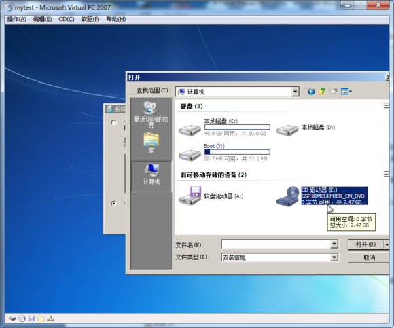Viewport: 394px width, 328px height.
Task: Expand the 文件名 dropdown arrow
Action: coord(334,244)
